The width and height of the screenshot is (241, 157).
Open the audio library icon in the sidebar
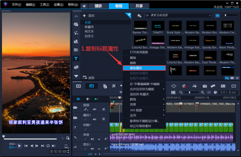(76, 33)
